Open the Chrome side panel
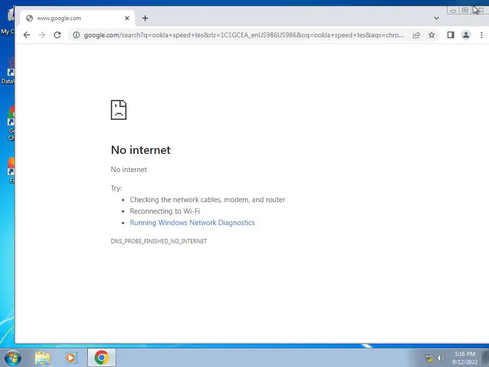 click(451, 35)
